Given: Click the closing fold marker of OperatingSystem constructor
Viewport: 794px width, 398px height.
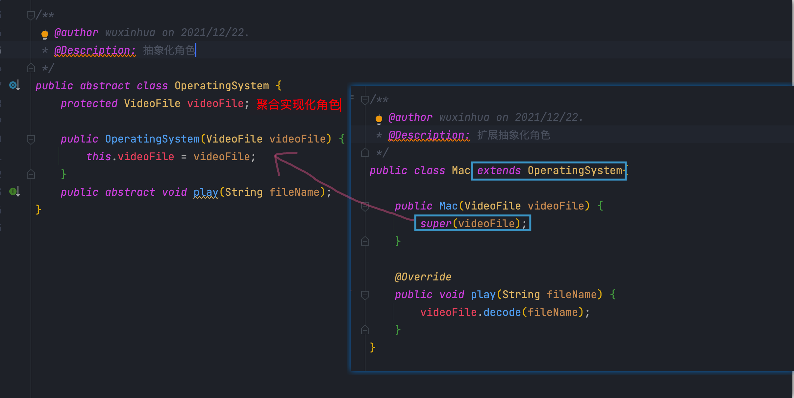Looking at the screenshot, I should click(x=31, y=174).
